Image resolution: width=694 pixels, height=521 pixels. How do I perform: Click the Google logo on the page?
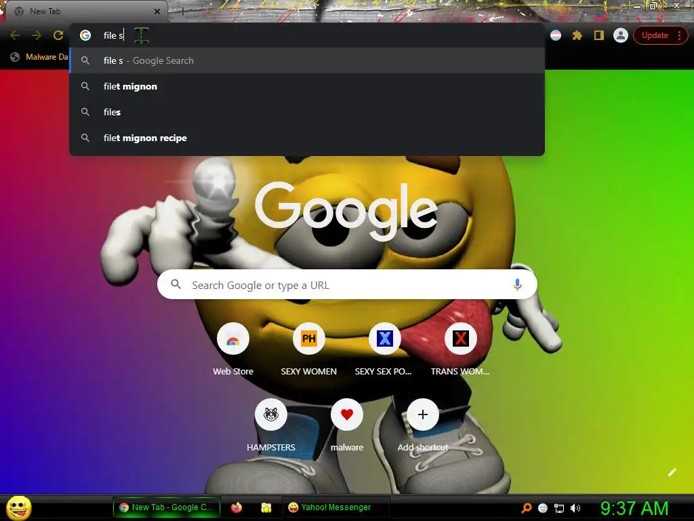click(346, 212)
